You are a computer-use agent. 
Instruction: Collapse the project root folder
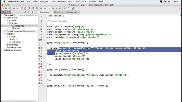click(x=2, y=15)
